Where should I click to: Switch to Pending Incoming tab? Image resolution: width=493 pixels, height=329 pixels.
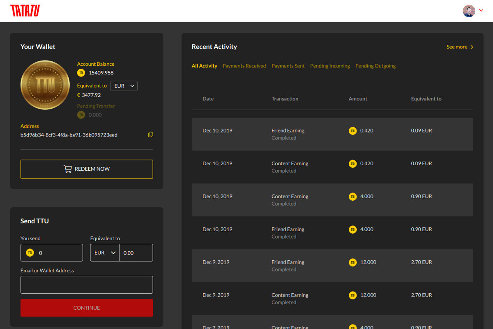tap(330, 66)
